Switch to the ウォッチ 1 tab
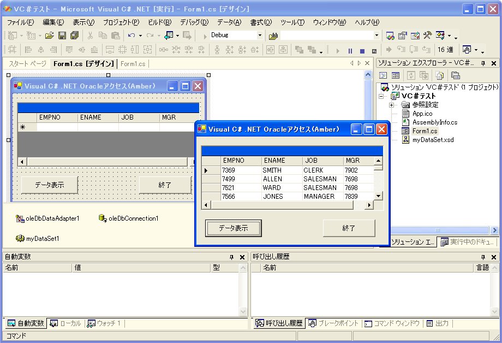Image resolution: width=502 pixels, height=343 pixels. click(x=104, y=323)
